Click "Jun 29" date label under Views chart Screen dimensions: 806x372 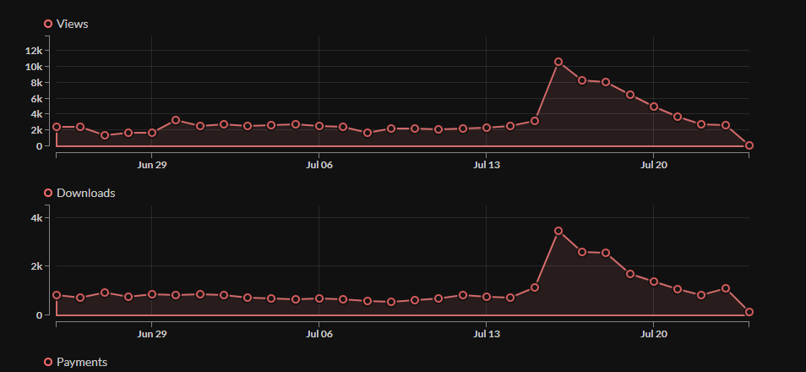click(152, 165)
